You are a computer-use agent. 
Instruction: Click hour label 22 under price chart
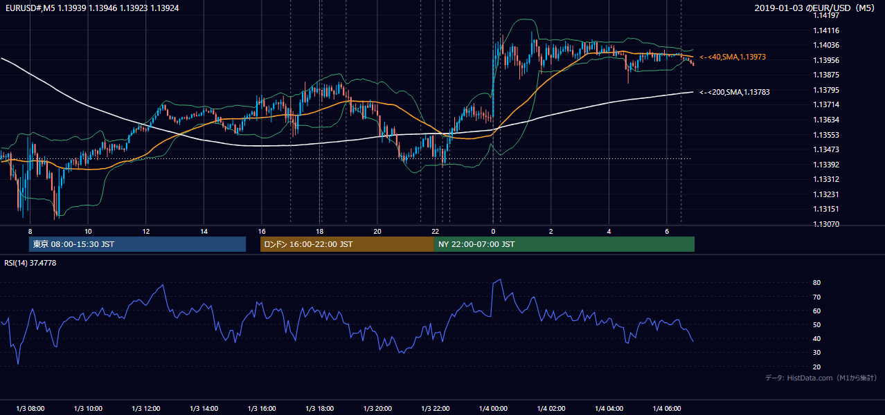coord(435,231)
